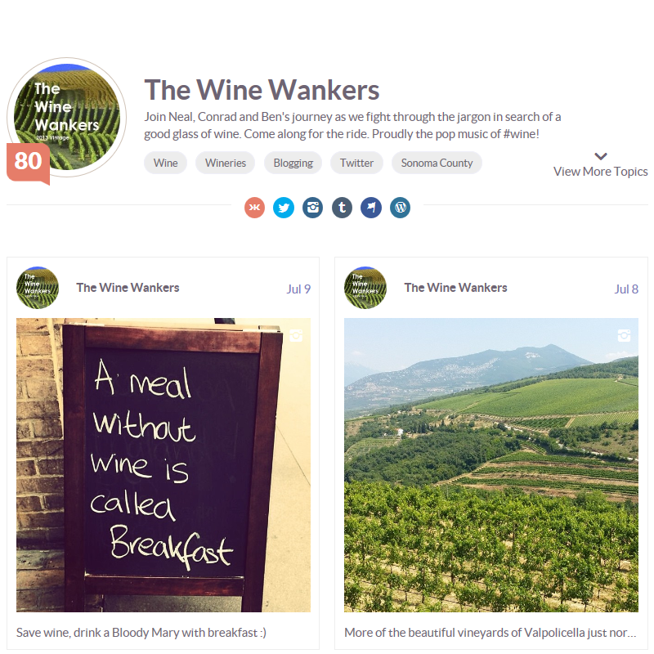
Task: Open the Klout social network icon
Action: (254, 208)
